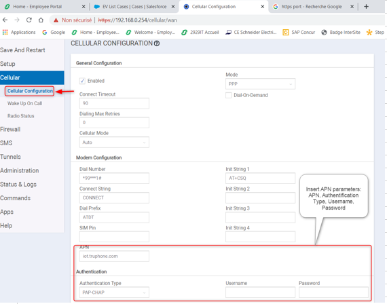Click the Non sécurisé warning icon
387x304 pixels.
pyautogui.click(x=56, y=20)
